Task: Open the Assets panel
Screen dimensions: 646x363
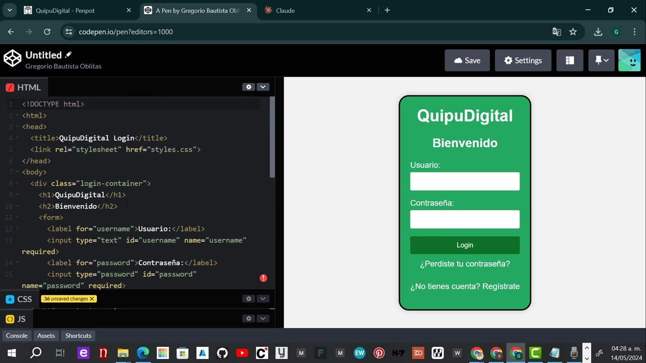Action: (46, 336)
